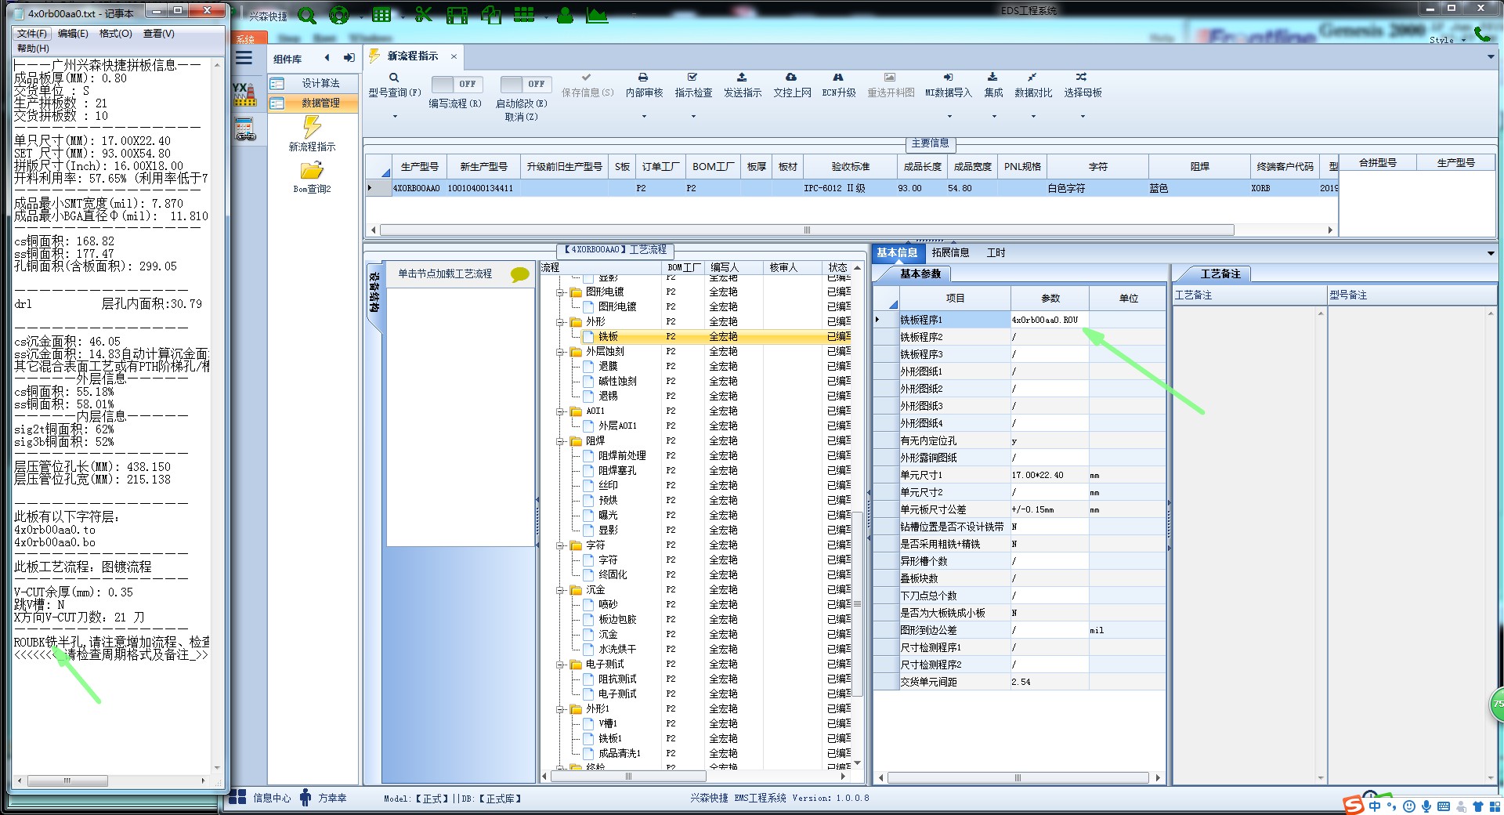This screenshot has height=815, width=1504.
Task: Close the 新流程指示 tab
Action: (x=454, y=56)
